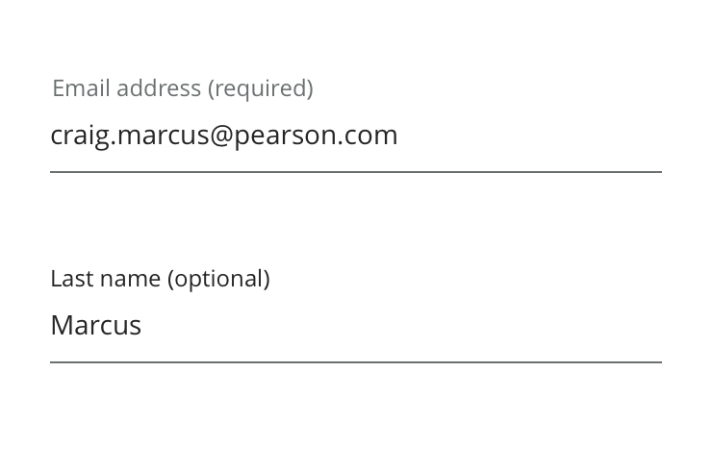Click the "@" symbol in the email
The width and height of the screenshot is (712, 471).
(x=220, y=136)
